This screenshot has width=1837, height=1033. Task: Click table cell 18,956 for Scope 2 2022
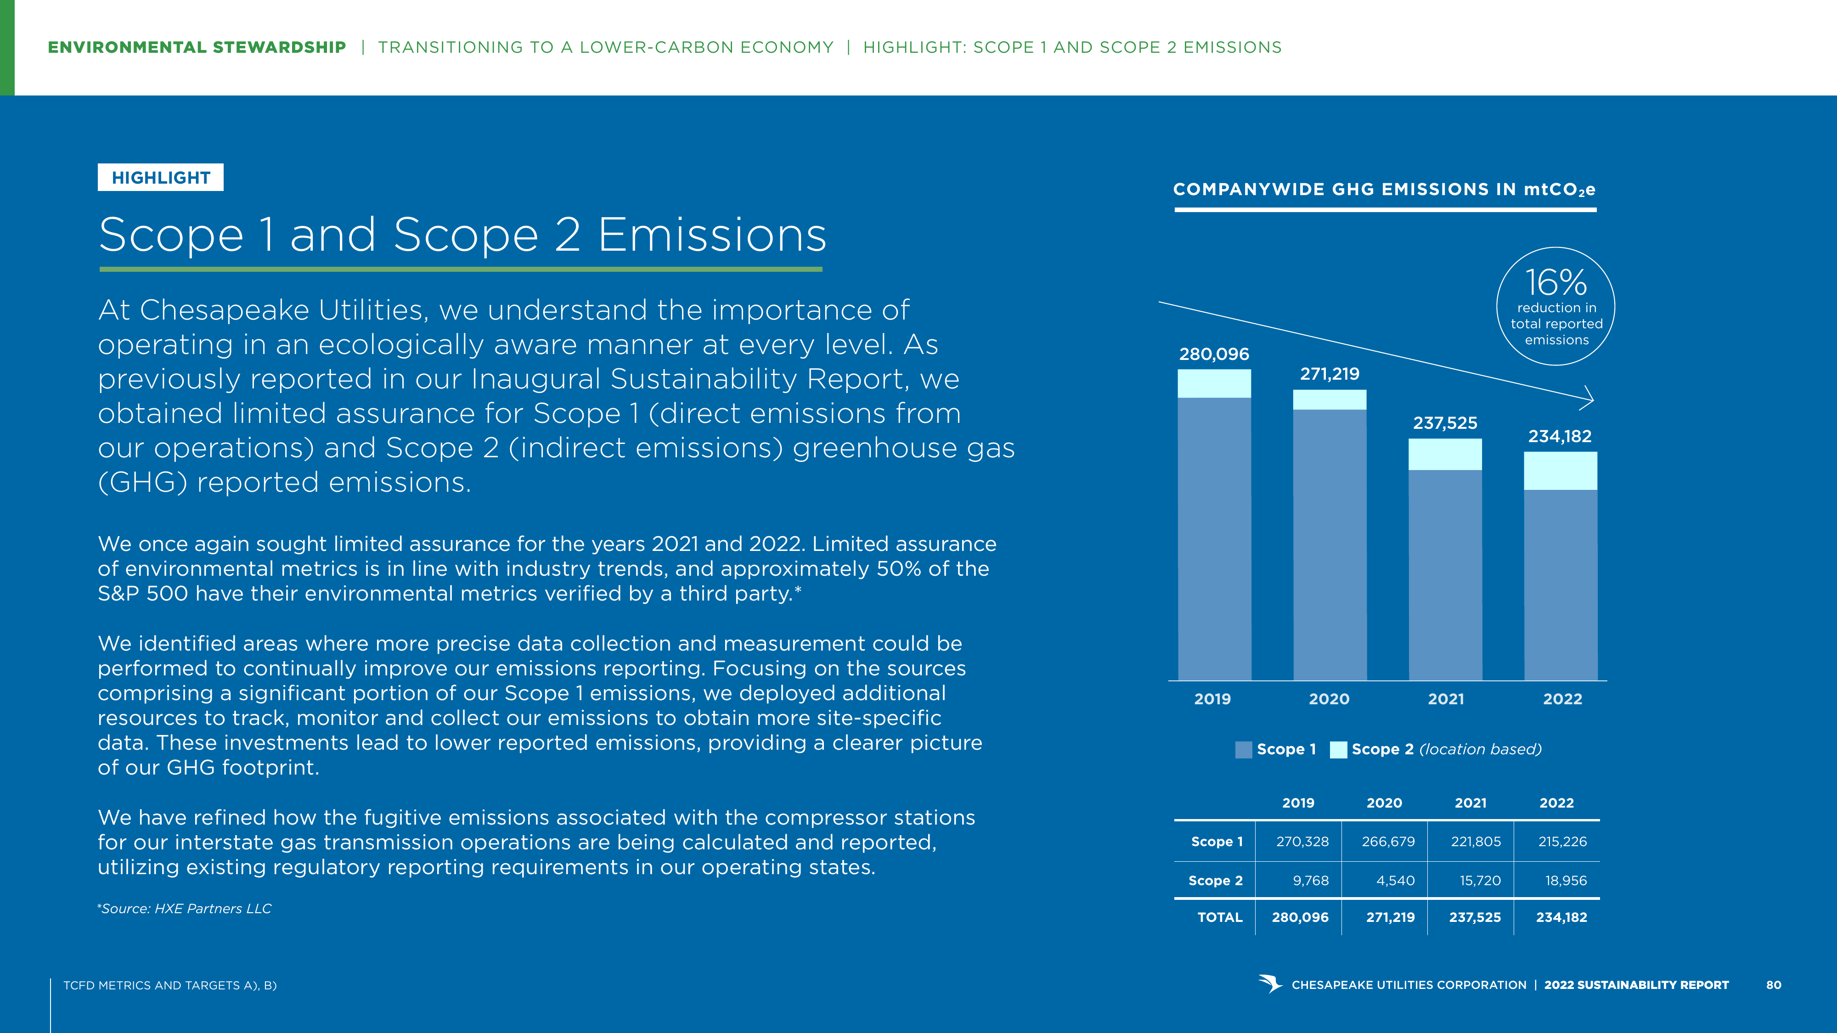click(1566, 881)
